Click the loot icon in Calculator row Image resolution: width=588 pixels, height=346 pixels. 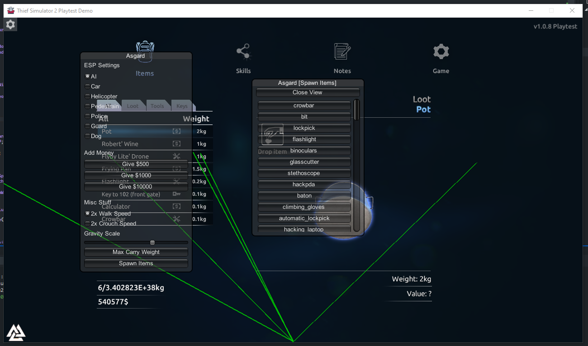[176, 206]
